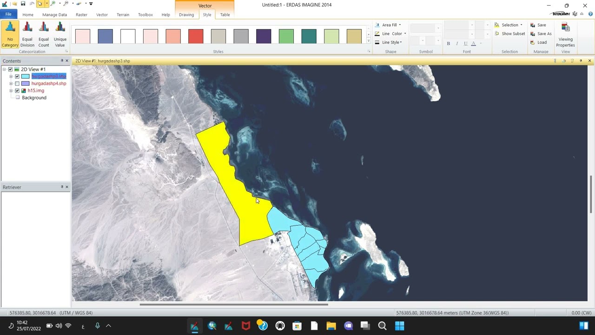Image resolution: width=595 pixels, height=335 pixels.
Task: Open the Toolbox tab
Action: point(145,15)
